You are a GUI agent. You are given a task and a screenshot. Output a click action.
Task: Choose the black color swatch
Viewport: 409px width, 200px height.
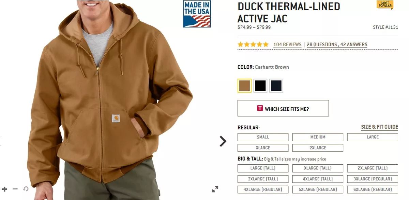[x=260, y=86]
